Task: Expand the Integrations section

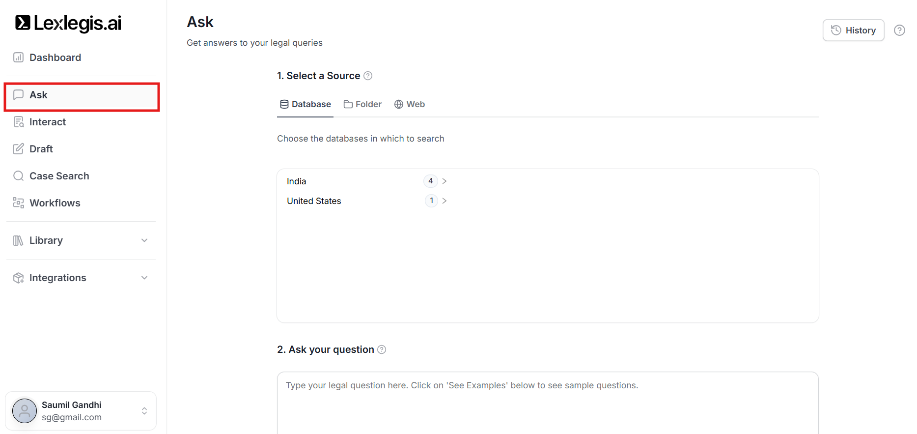Action: (x=144, y=278)
